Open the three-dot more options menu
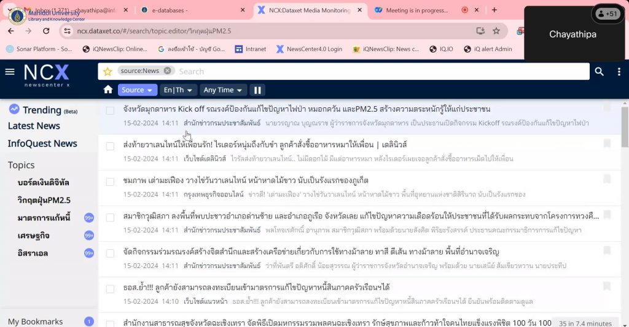Screen dimensions: 629x327 (x=619, y=72)
